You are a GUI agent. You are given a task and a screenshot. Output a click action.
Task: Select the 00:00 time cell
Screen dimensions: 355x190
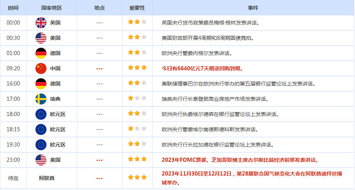point(13,23)
